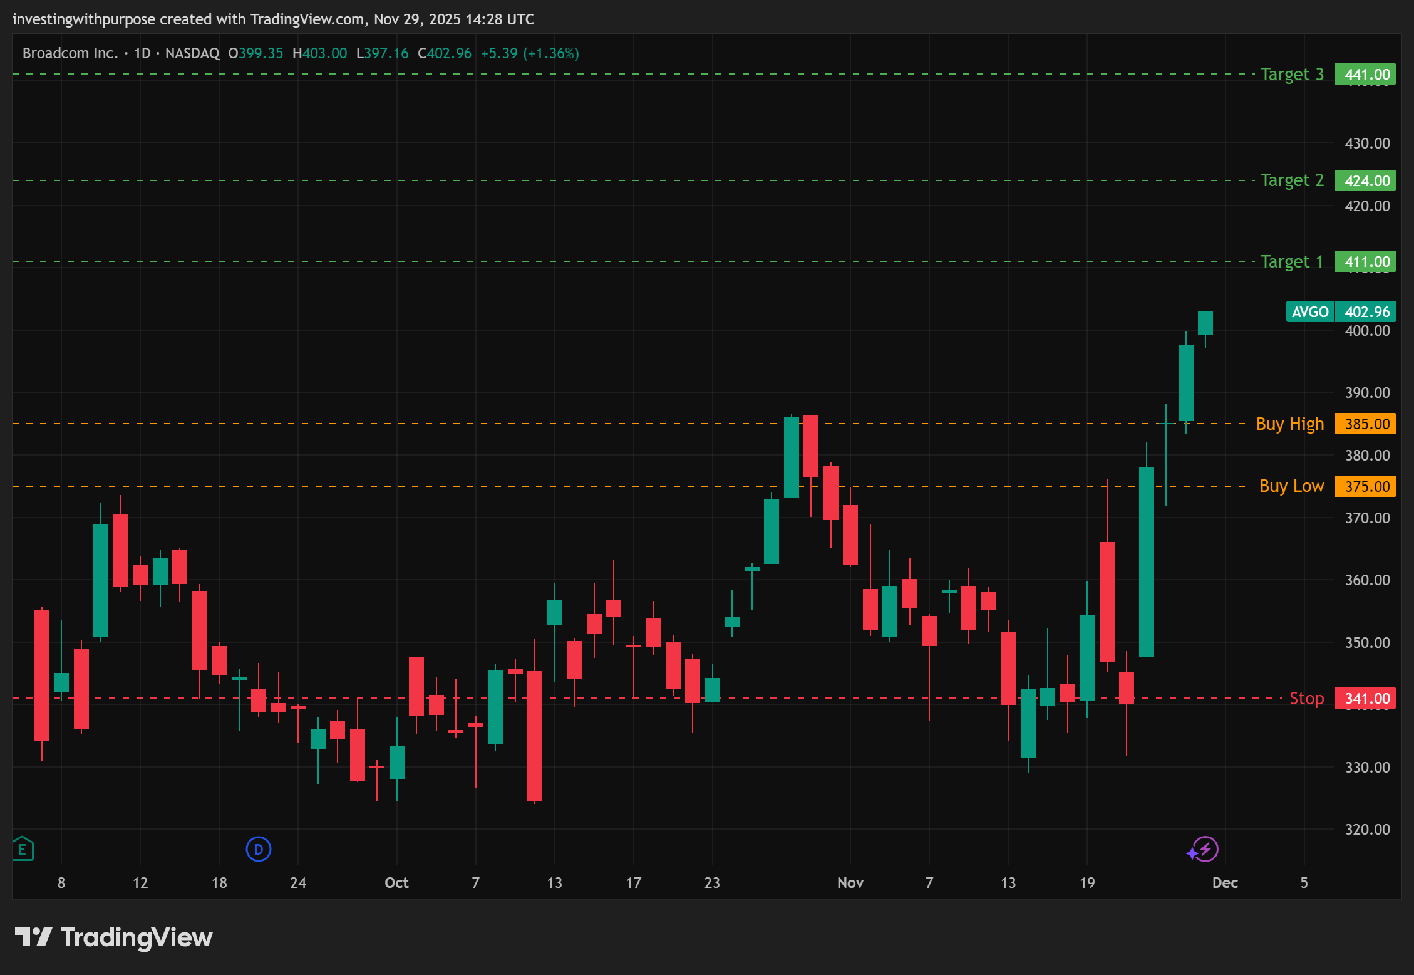Viewport: 1414px width, 975px height.
Task: Select the Stop line label
Action: tap(1306, 698)
